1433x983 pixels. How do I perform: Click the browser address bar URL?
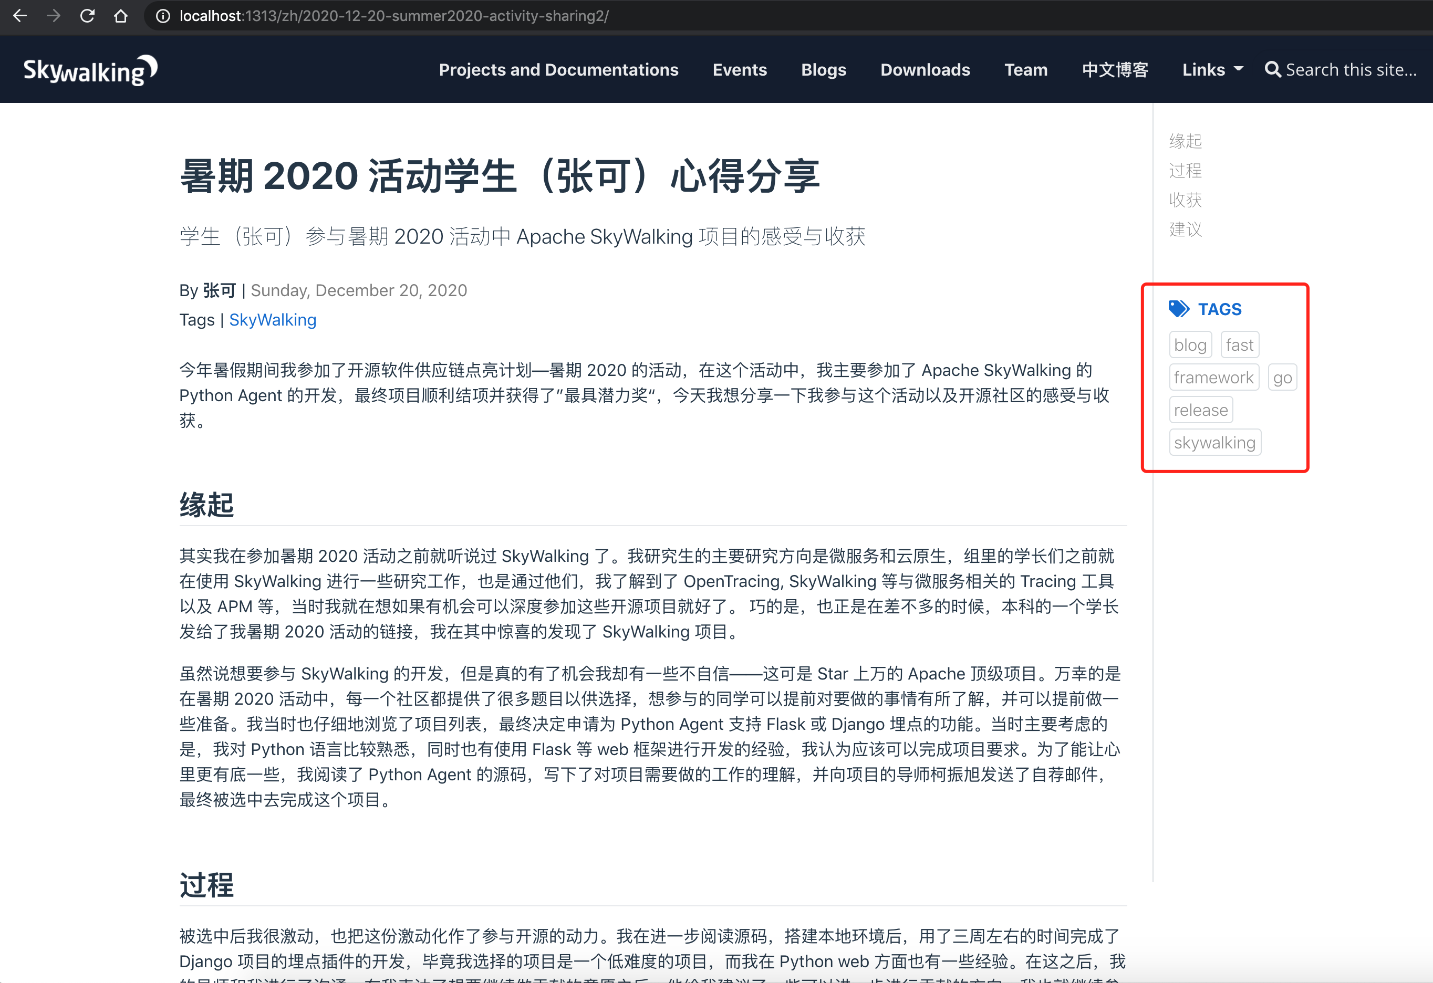394,16
